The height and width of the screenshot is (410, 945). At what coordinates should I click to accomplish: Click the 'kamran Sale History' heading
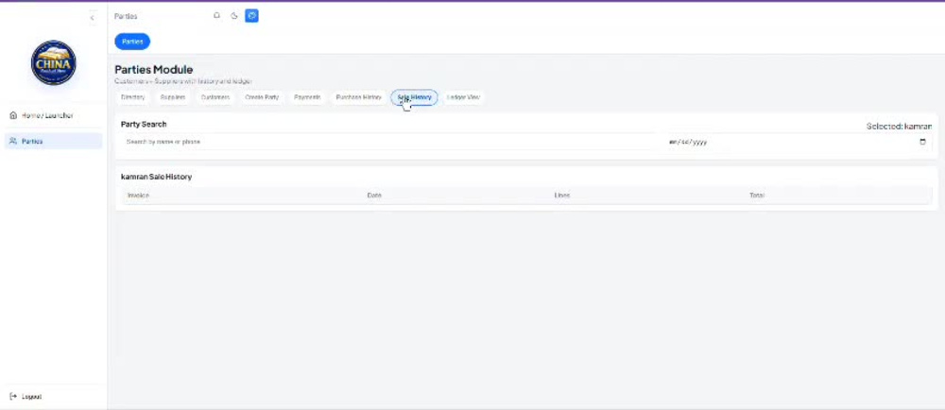(157, 177)
